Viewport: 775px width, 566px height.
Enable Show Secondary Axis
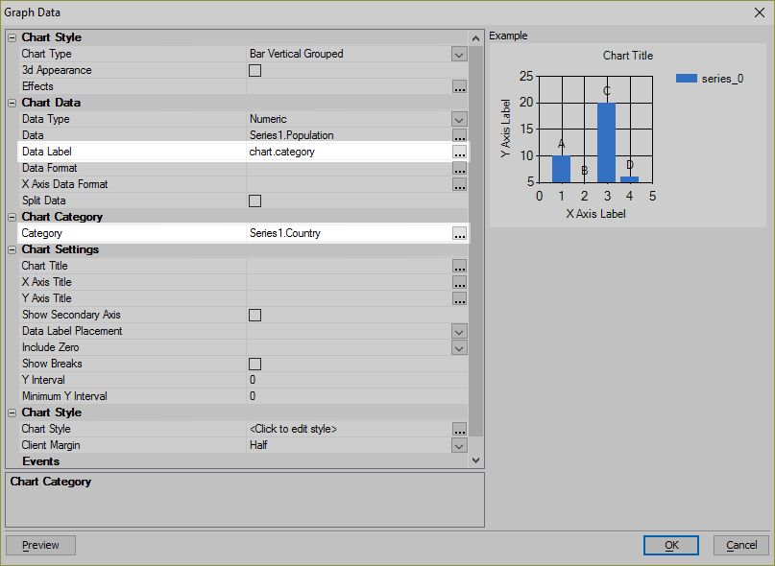(x=254, y=315)
